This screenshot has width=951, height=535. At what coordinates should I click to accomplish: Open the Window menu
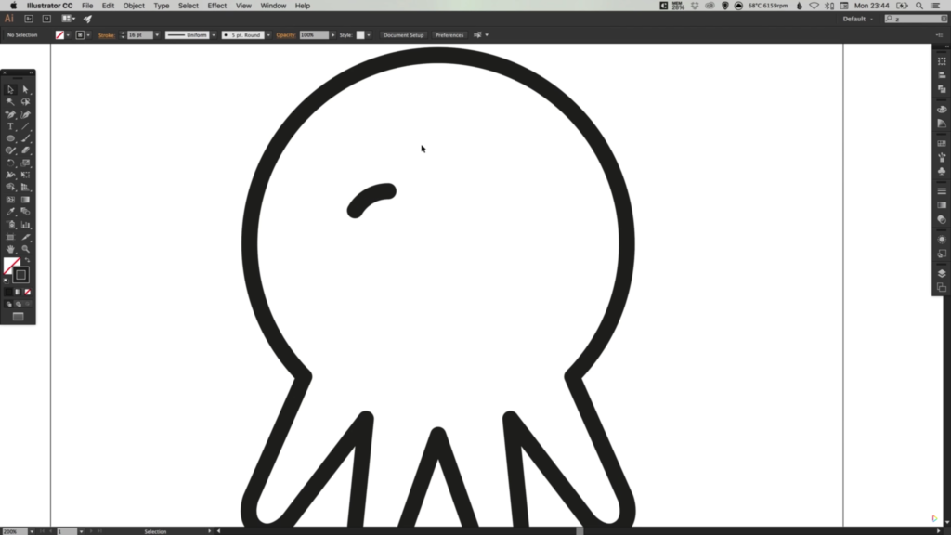click(x=272, y=6)
